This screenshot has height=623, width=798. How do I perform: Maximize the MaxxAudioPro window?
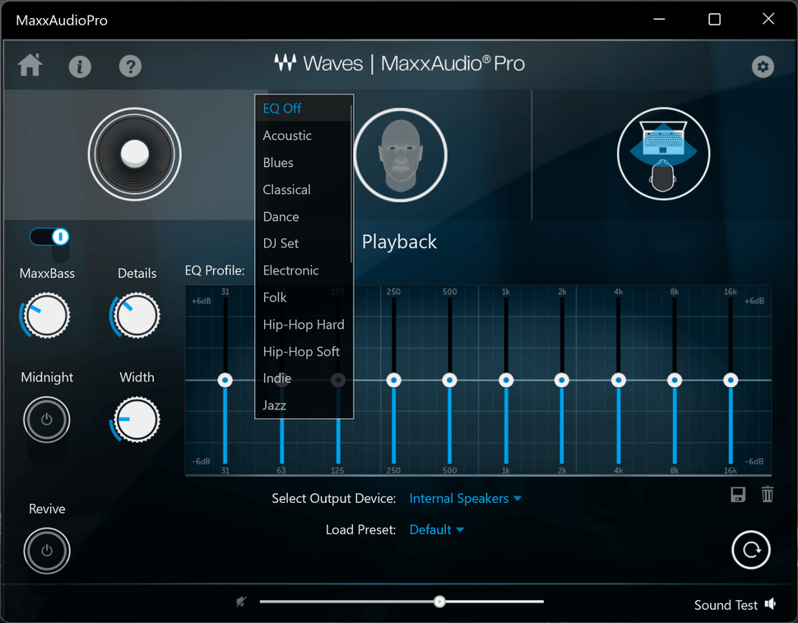(x=714, y=20)
